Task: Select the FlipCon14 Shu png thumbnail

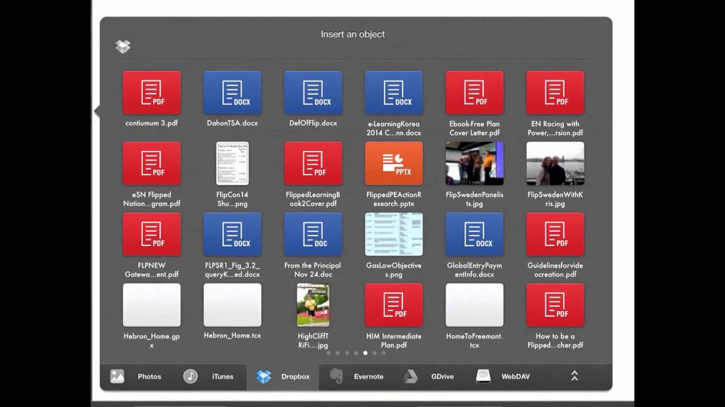Action: 232,163
